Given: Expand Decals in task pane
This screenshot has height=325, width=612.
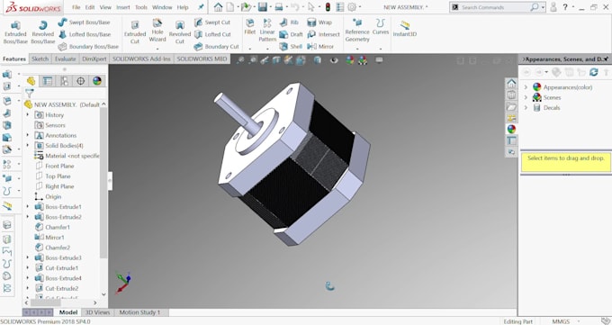Looking at the screenshot, I should coord(526,107).
